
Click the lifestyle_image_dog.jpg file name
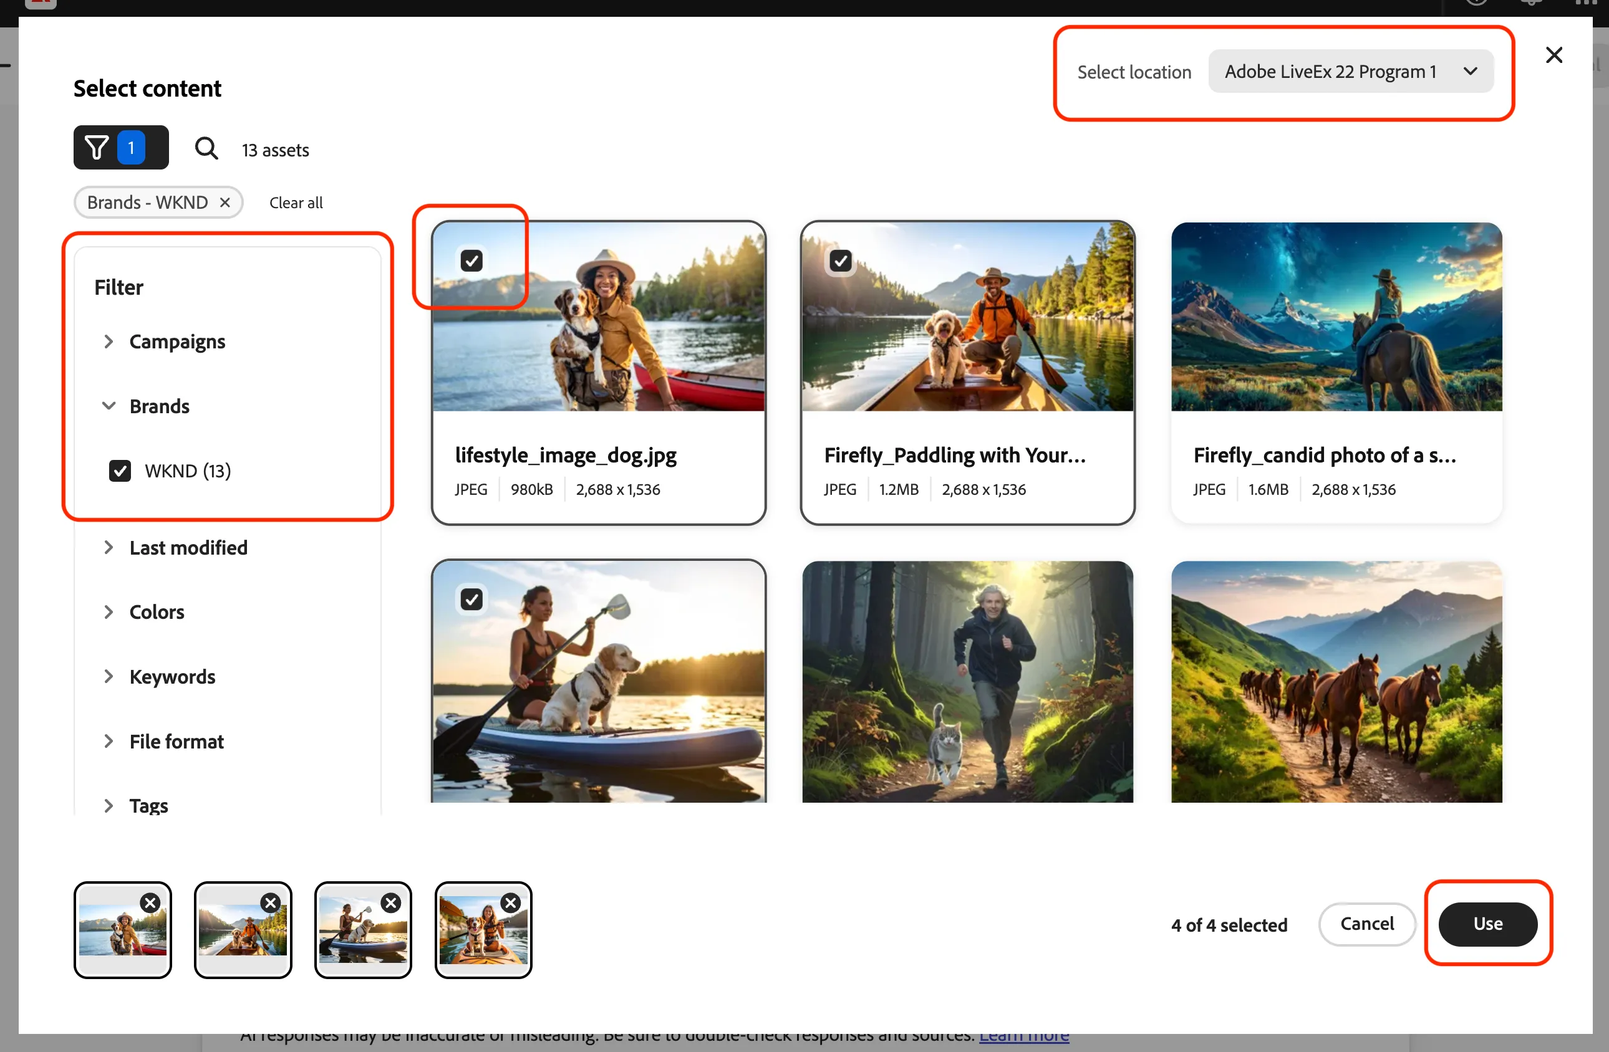tap(566, 456)
